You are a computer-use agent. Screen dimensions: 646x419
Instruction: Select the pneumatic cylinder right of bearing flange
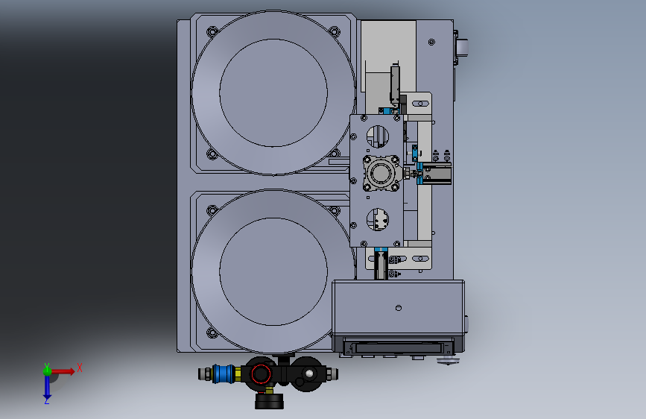pyautogui.click(x=434, y=173)
